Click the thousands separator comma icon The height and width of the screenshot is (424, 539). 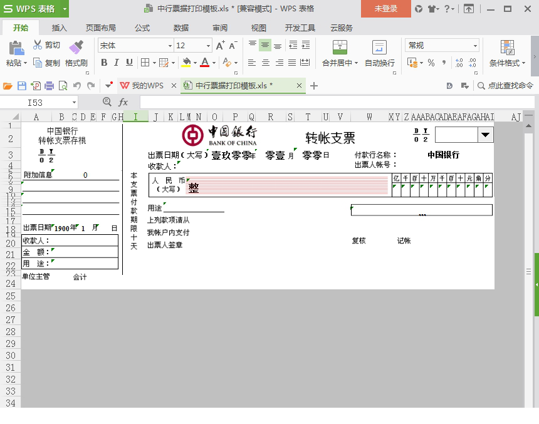tap(444, 63)
